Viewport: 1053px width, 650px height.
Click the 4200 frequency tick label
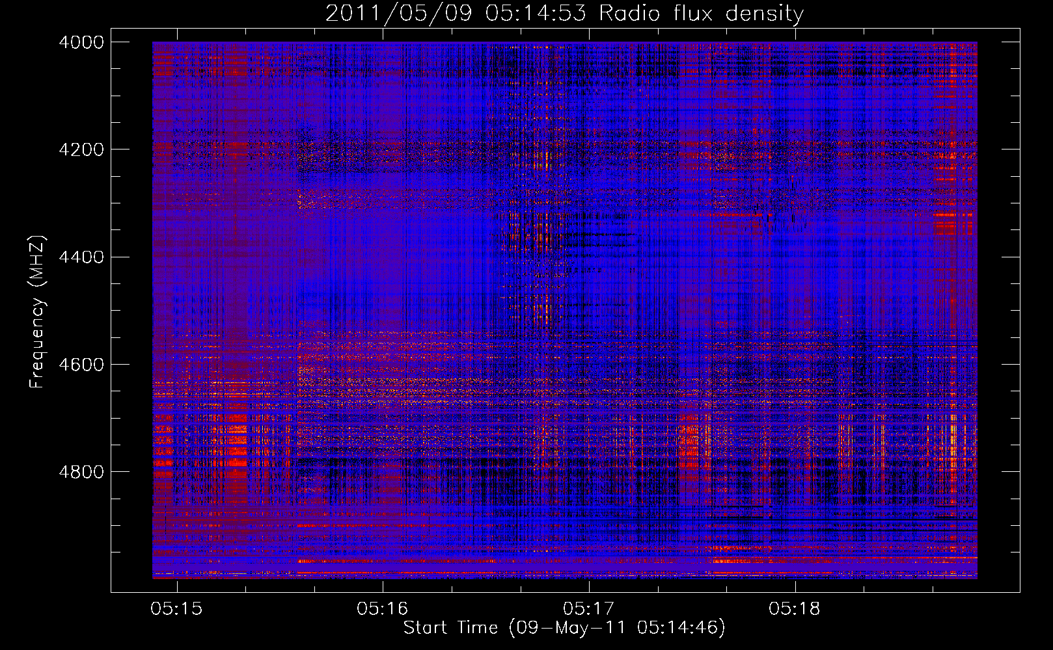pyautogui.click(x=81, y=149)
